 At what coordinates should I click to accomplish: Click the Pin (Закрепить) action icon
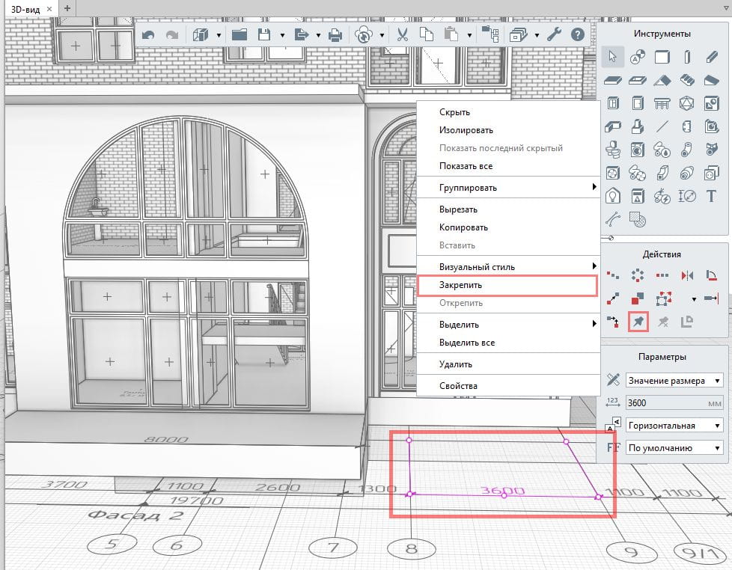(x=638, y=322)
